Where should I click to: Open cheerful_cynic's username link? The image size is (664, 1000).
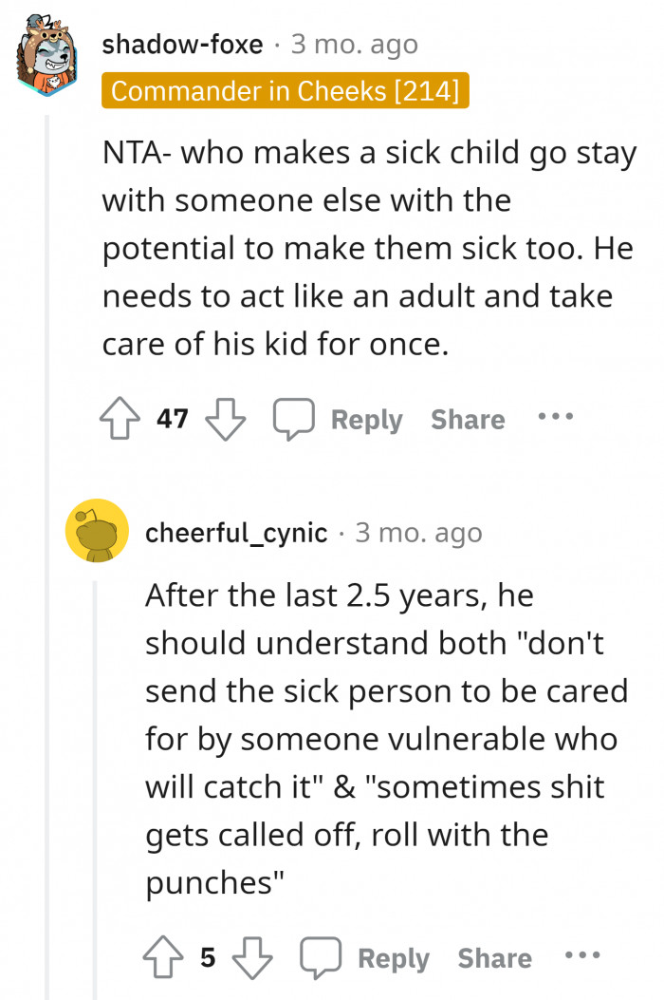237,532
